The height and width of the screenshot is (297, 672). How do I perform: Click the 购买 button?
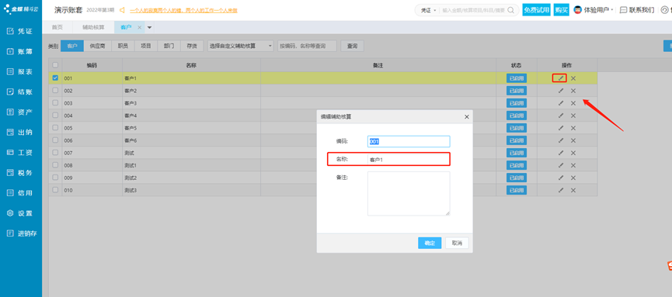561,10
